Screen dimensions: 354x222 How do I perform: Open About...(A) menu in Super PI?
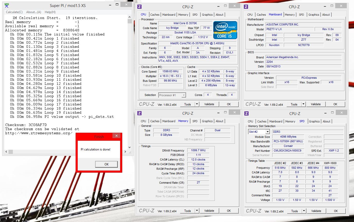pyautogui.click(x=33, y=12)
